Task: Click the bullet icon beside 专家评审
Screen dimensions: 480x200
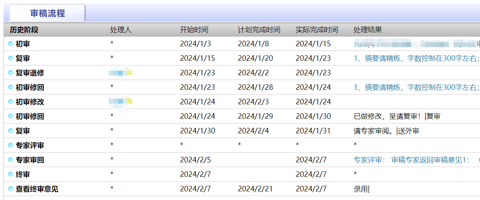Action: pyautogui.click(x=11, y=145)
